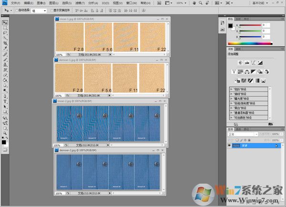Image resolution: width=286 pixels, height=207 pixels.
Task: Enable the 自动选择 checkbox
Action: 17,10
